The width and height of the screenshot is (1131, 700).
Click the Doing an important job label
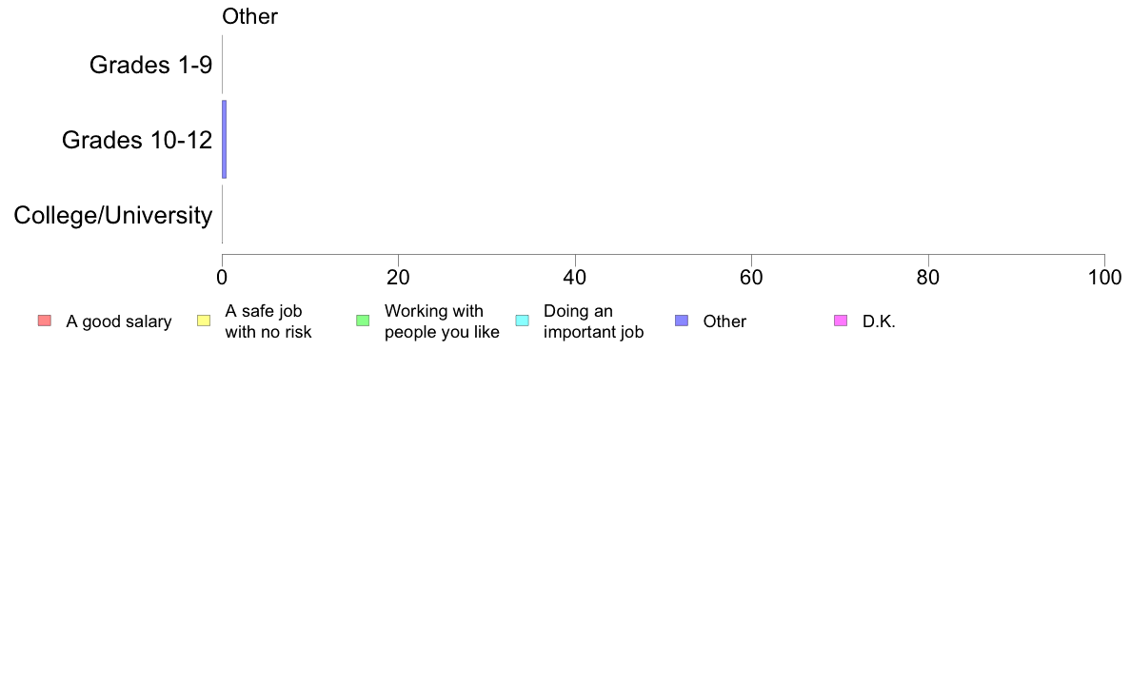594,321
